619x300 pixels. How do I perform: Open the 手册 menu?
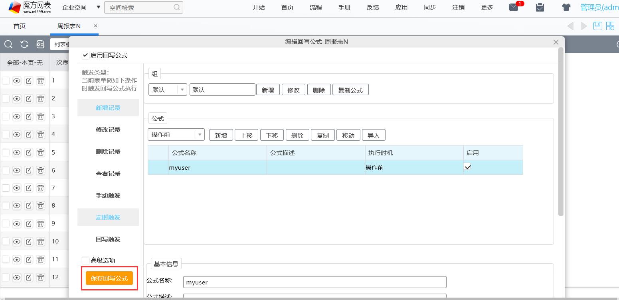[x=344, y=7]
